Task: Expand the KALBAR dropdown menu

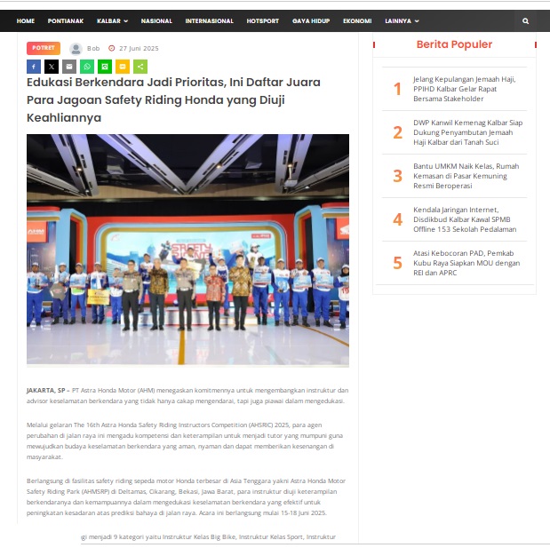Action: (x=112, y=21)
